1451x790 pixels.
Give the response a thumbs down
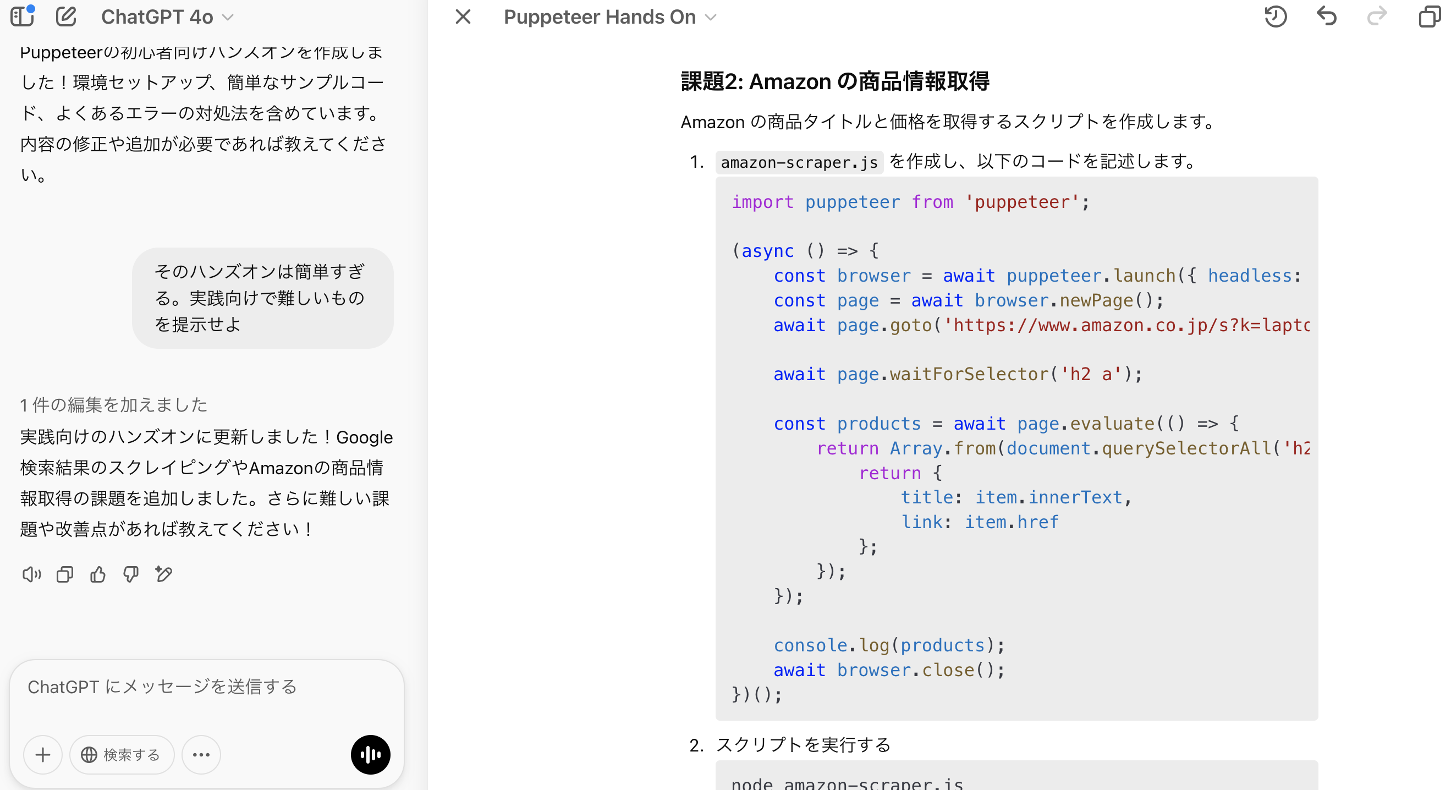(131, 574)
